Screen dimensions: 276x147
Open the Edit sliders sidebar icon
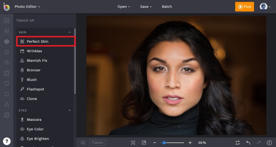point(7,31)
